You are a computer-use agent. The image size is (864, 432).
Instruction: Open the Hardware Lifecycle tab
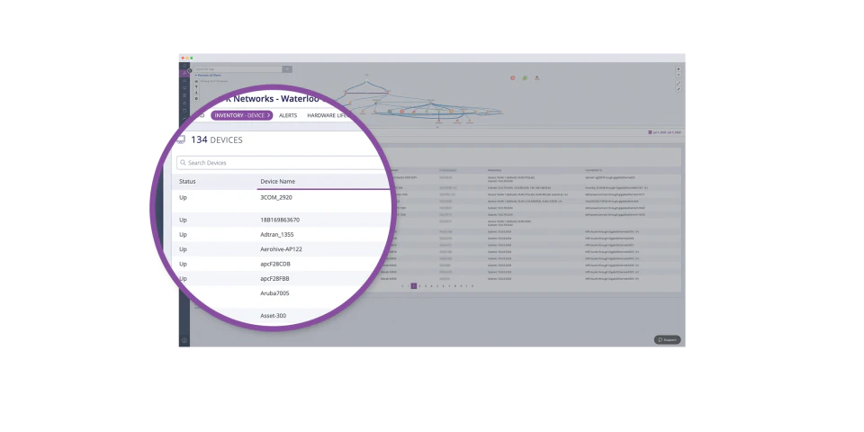click(329, 115)
